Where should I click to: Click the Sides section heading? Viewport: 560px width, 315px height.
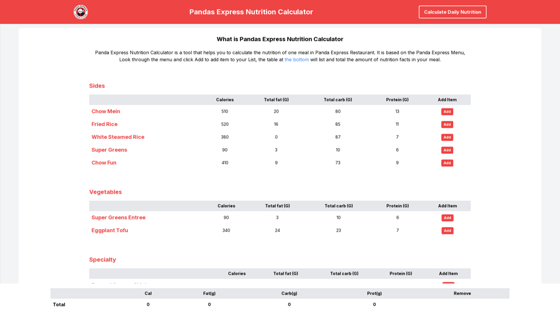coord(97,86)
